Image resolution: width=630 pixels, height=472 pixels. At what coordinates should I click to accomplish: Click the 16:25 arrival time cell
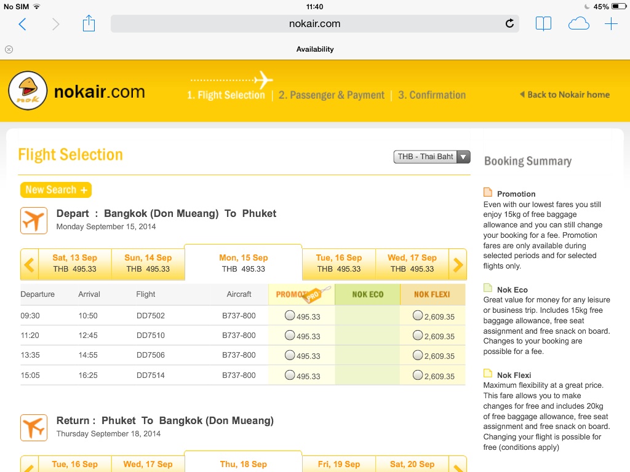pyautogui.click(x=88, y=376)
